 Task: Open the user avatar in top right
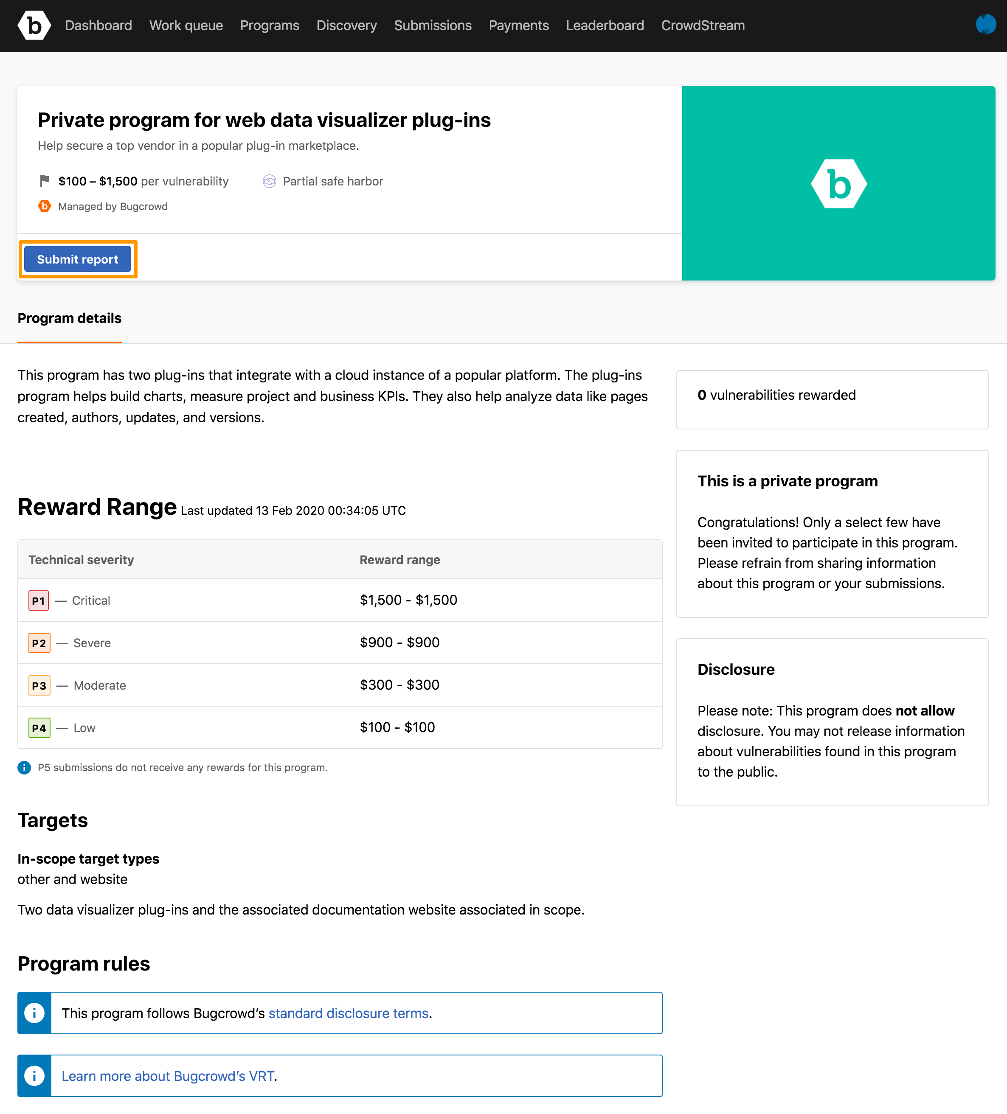(x=985, y=24)
